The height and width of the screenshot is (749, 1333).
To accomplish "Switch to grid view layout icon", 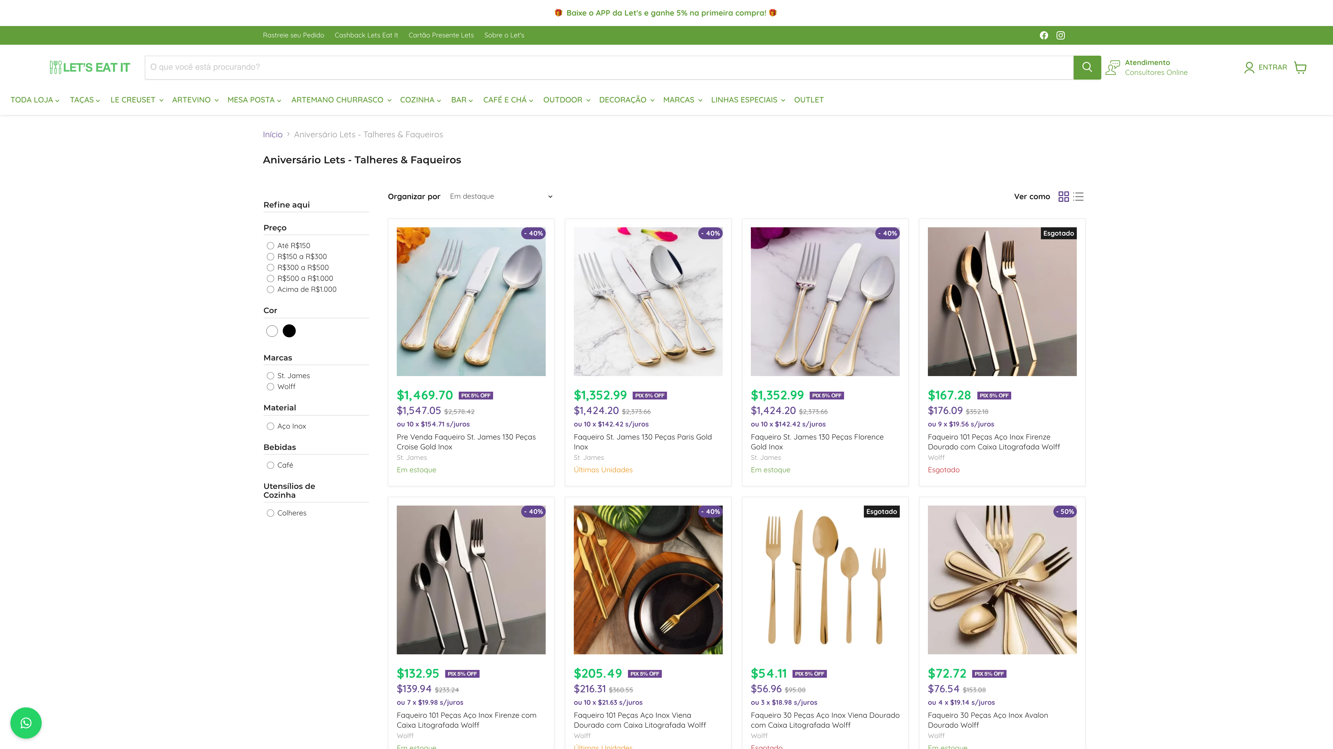I will click(x=1063, y=196).
